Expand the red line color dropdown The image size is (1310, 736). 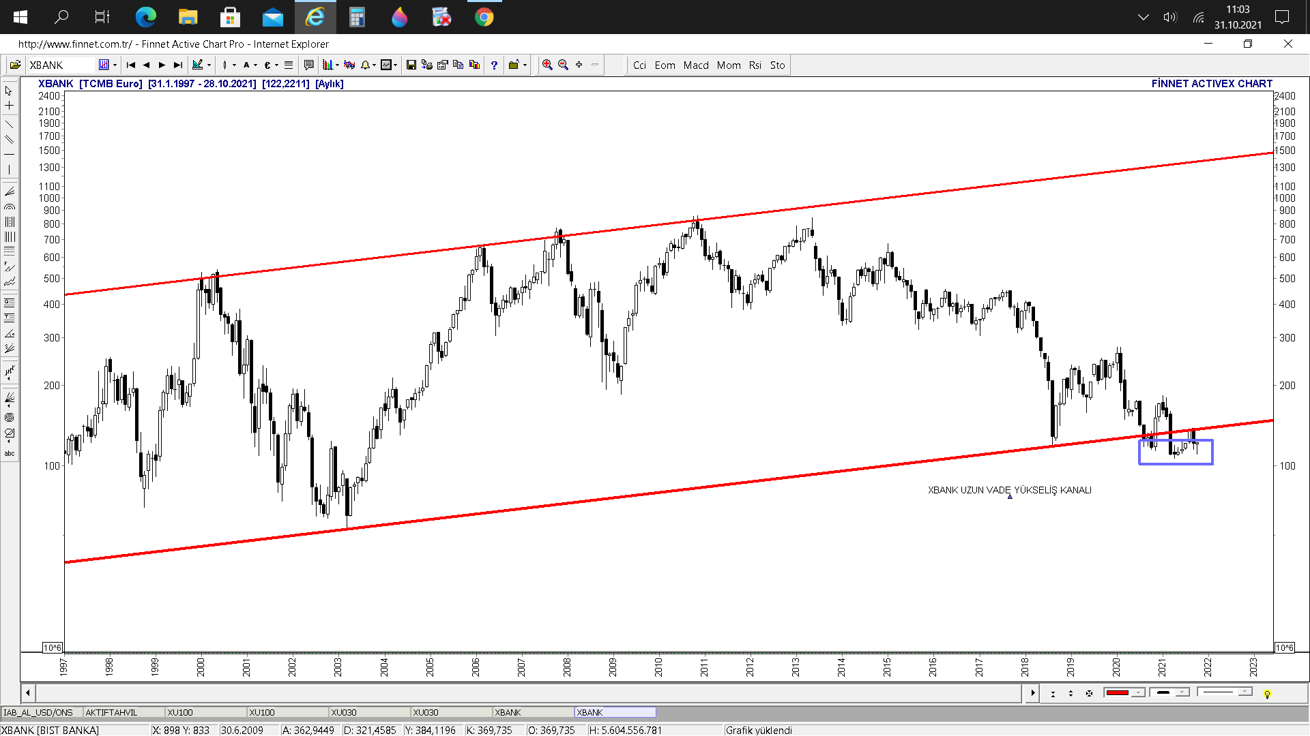[1137, 692]
